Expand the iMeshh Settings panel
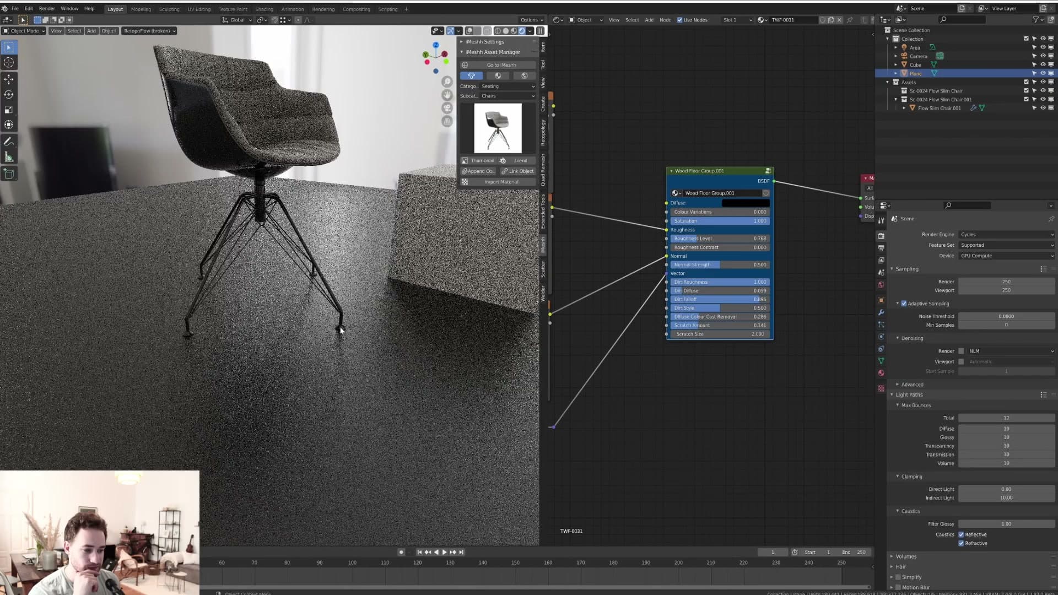The height and width of the screenshot is (595, 1058). pos(485,42)
